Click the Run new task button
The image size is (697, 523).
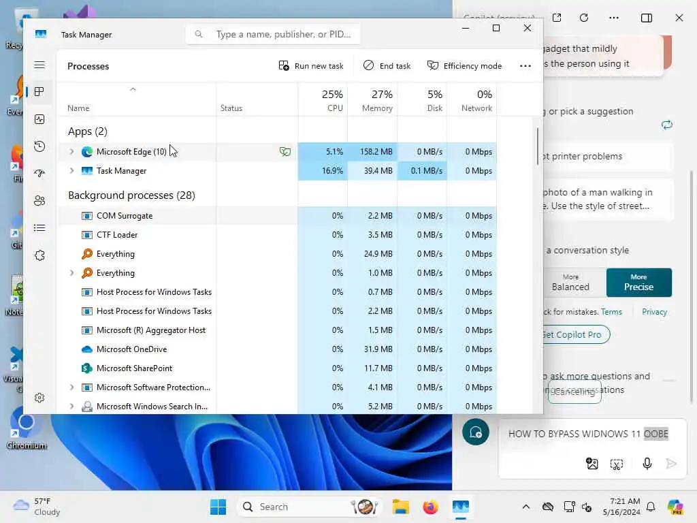[310, 66]
